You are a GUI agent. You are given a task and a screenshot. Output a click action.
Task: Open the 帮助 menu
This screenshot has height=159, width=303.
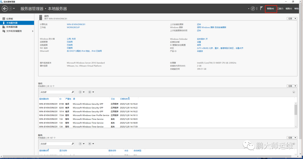tap(297, 9)
